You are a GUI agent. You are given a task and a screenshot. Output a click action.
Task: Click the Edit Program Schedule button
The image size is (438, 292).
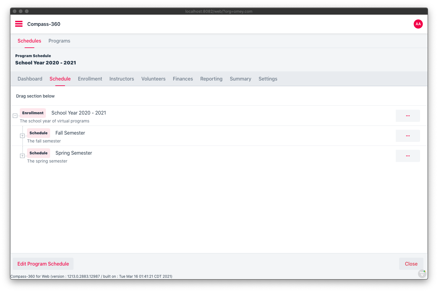pos(43,264)
